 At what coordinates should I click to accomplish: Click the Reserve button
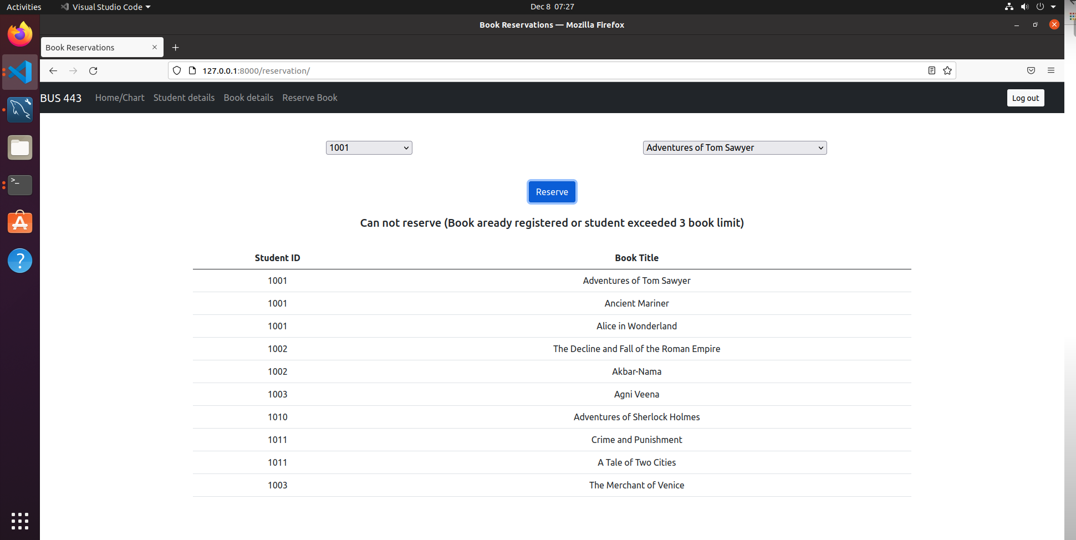point(552,192)
